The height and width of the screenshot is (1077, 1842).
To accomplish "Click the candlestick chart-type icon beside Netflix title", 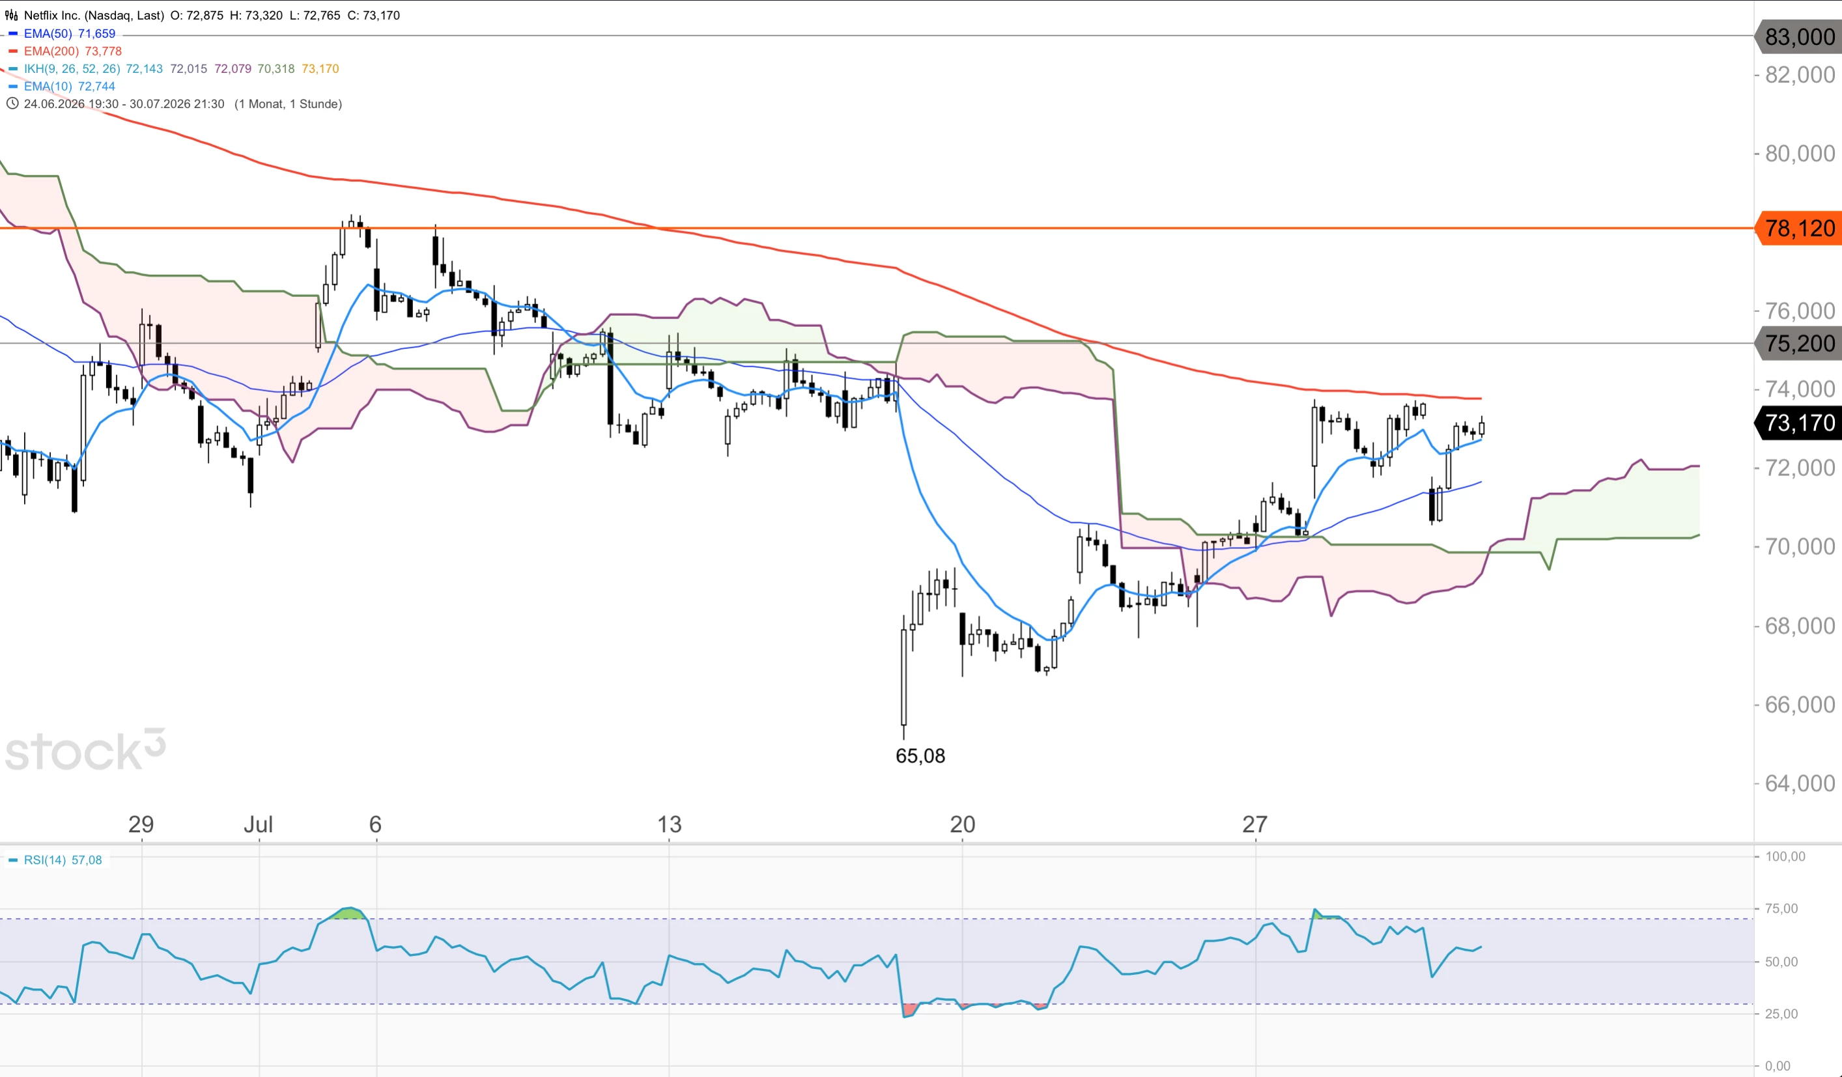I will [x=12, y=16].
